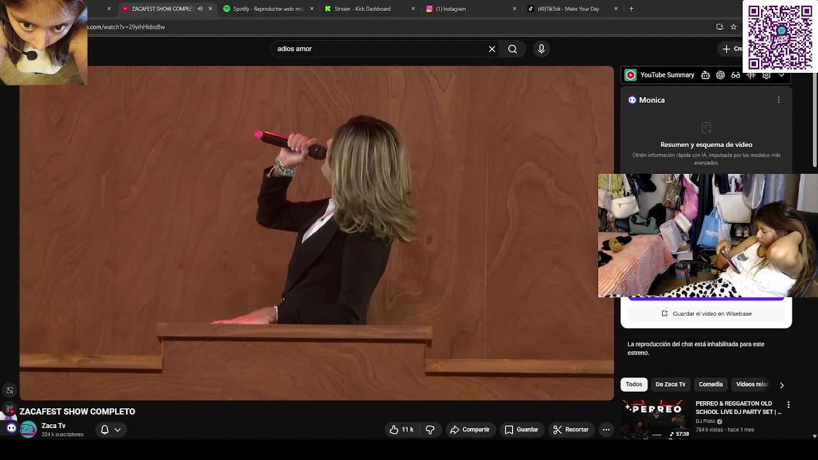
Task: Click the ChatGPT icon in YouTube Summary bar
Action: pyautogui.click(x=720, y=75)
